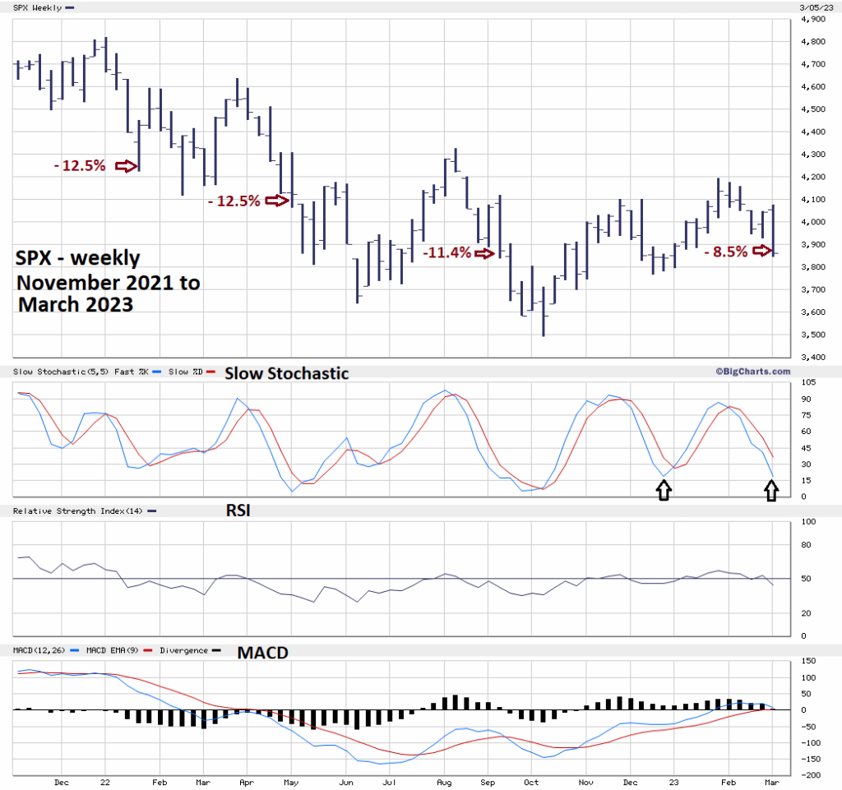842x790 pixels.
Task: Click the red arrow beside -11.4% label
Action: coord(485,253)
